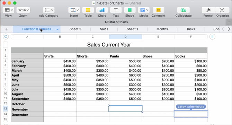Expand the Media dropdown
Image resolution: width=232 pixels, height=125 pixels.
point(143,10)
